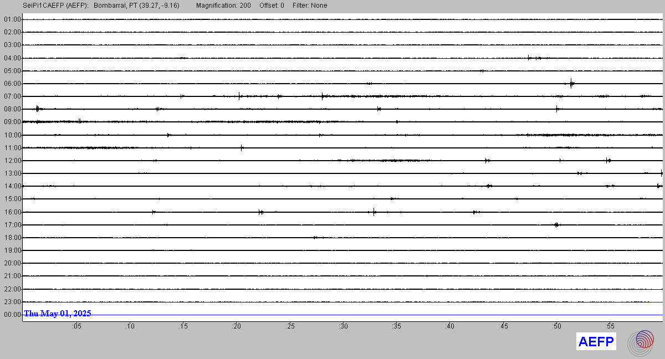Click the AEFP logo badge
Viewport: 665px width, 359px height.
(596, 342)
